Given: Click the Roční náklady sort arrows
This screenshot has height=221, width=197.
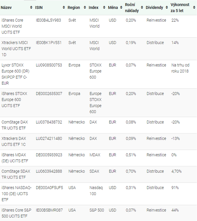Looking at the screenshot, I should (x=142, y=7).
